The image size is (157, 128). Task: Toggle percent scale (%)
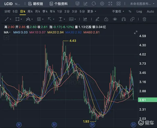point(130,11)
